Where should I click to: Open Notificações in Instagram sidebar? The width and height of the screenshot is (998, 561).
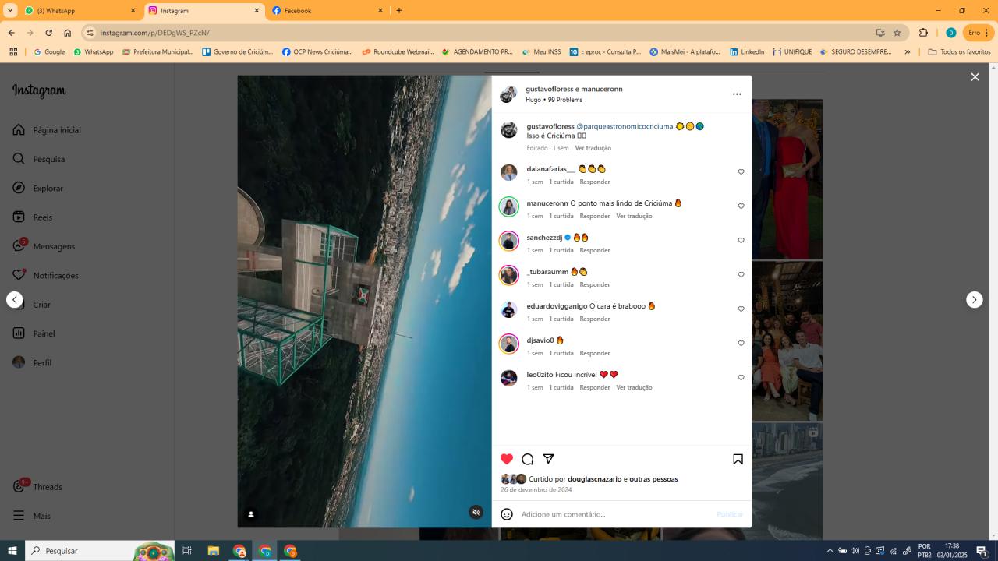(x=46, y=275)
